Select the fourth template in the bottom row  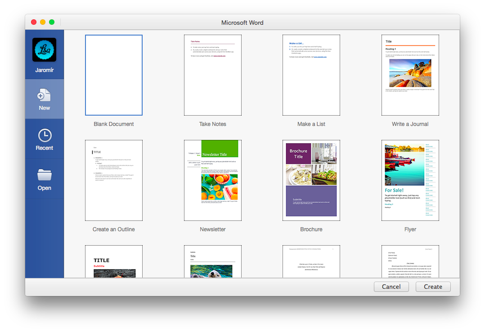pos(410,261)
